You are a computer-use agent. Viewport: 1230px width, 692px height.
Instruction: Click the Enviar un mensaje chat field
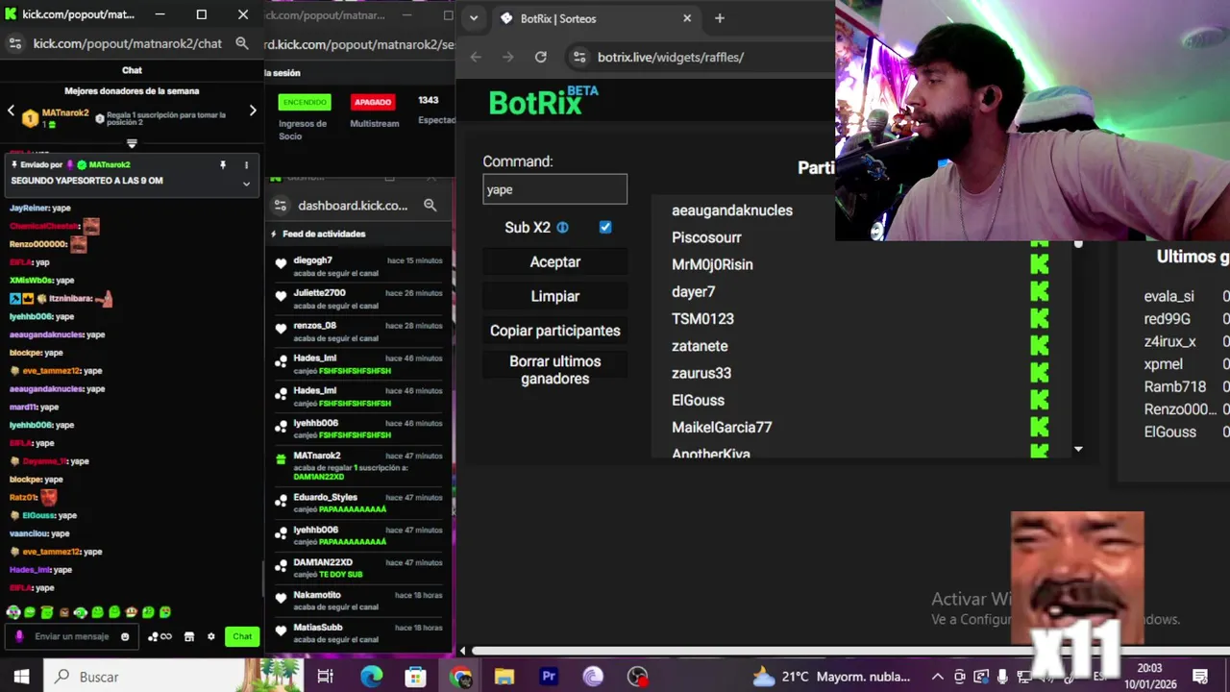coord(72,636)
